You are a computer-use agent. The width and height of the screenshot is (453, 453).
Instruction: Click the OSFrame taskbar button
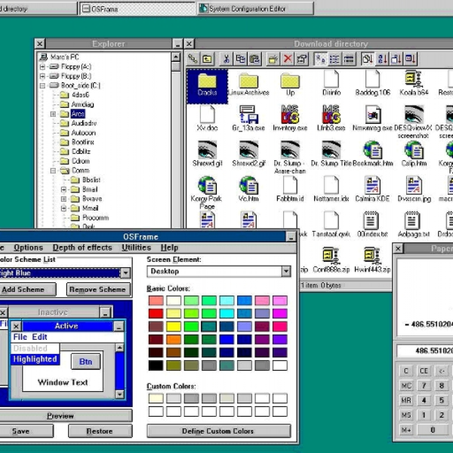tap(137, 8)
